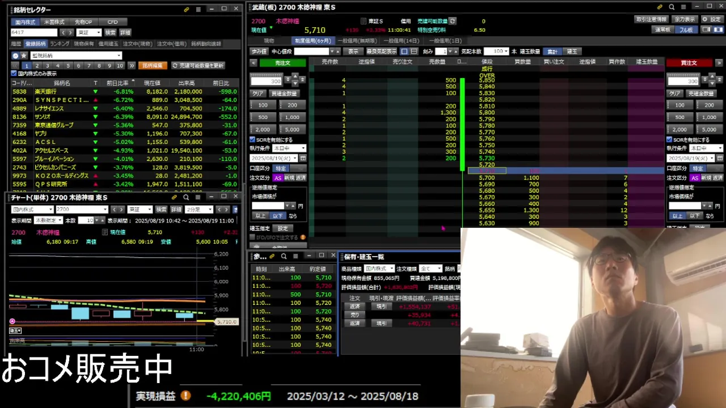Click 6417 stock code input field
Image resolution: width=726 pixels, height=408 pixels.
[34, 33]
